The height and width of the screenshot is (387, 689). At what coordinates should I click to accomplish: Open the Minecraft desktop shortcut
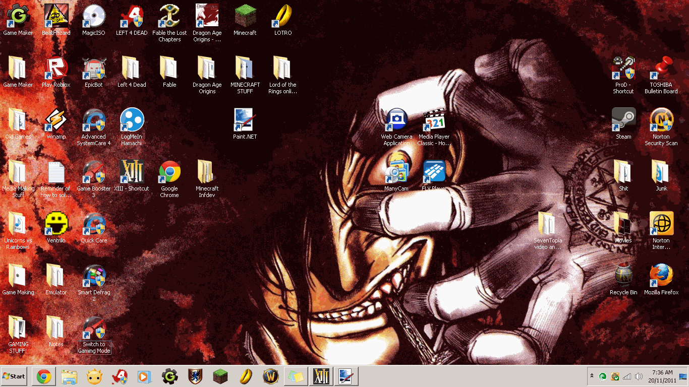(x=245, y=18)
